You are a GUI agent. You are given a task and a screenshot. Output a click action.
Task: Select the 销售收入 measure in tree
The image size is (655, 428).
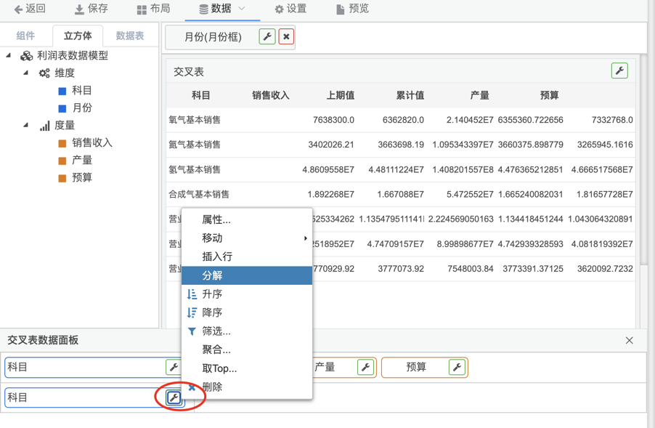click(91, 142)
